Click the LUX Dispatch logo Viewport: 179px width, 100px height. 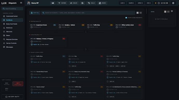point(9,3)
